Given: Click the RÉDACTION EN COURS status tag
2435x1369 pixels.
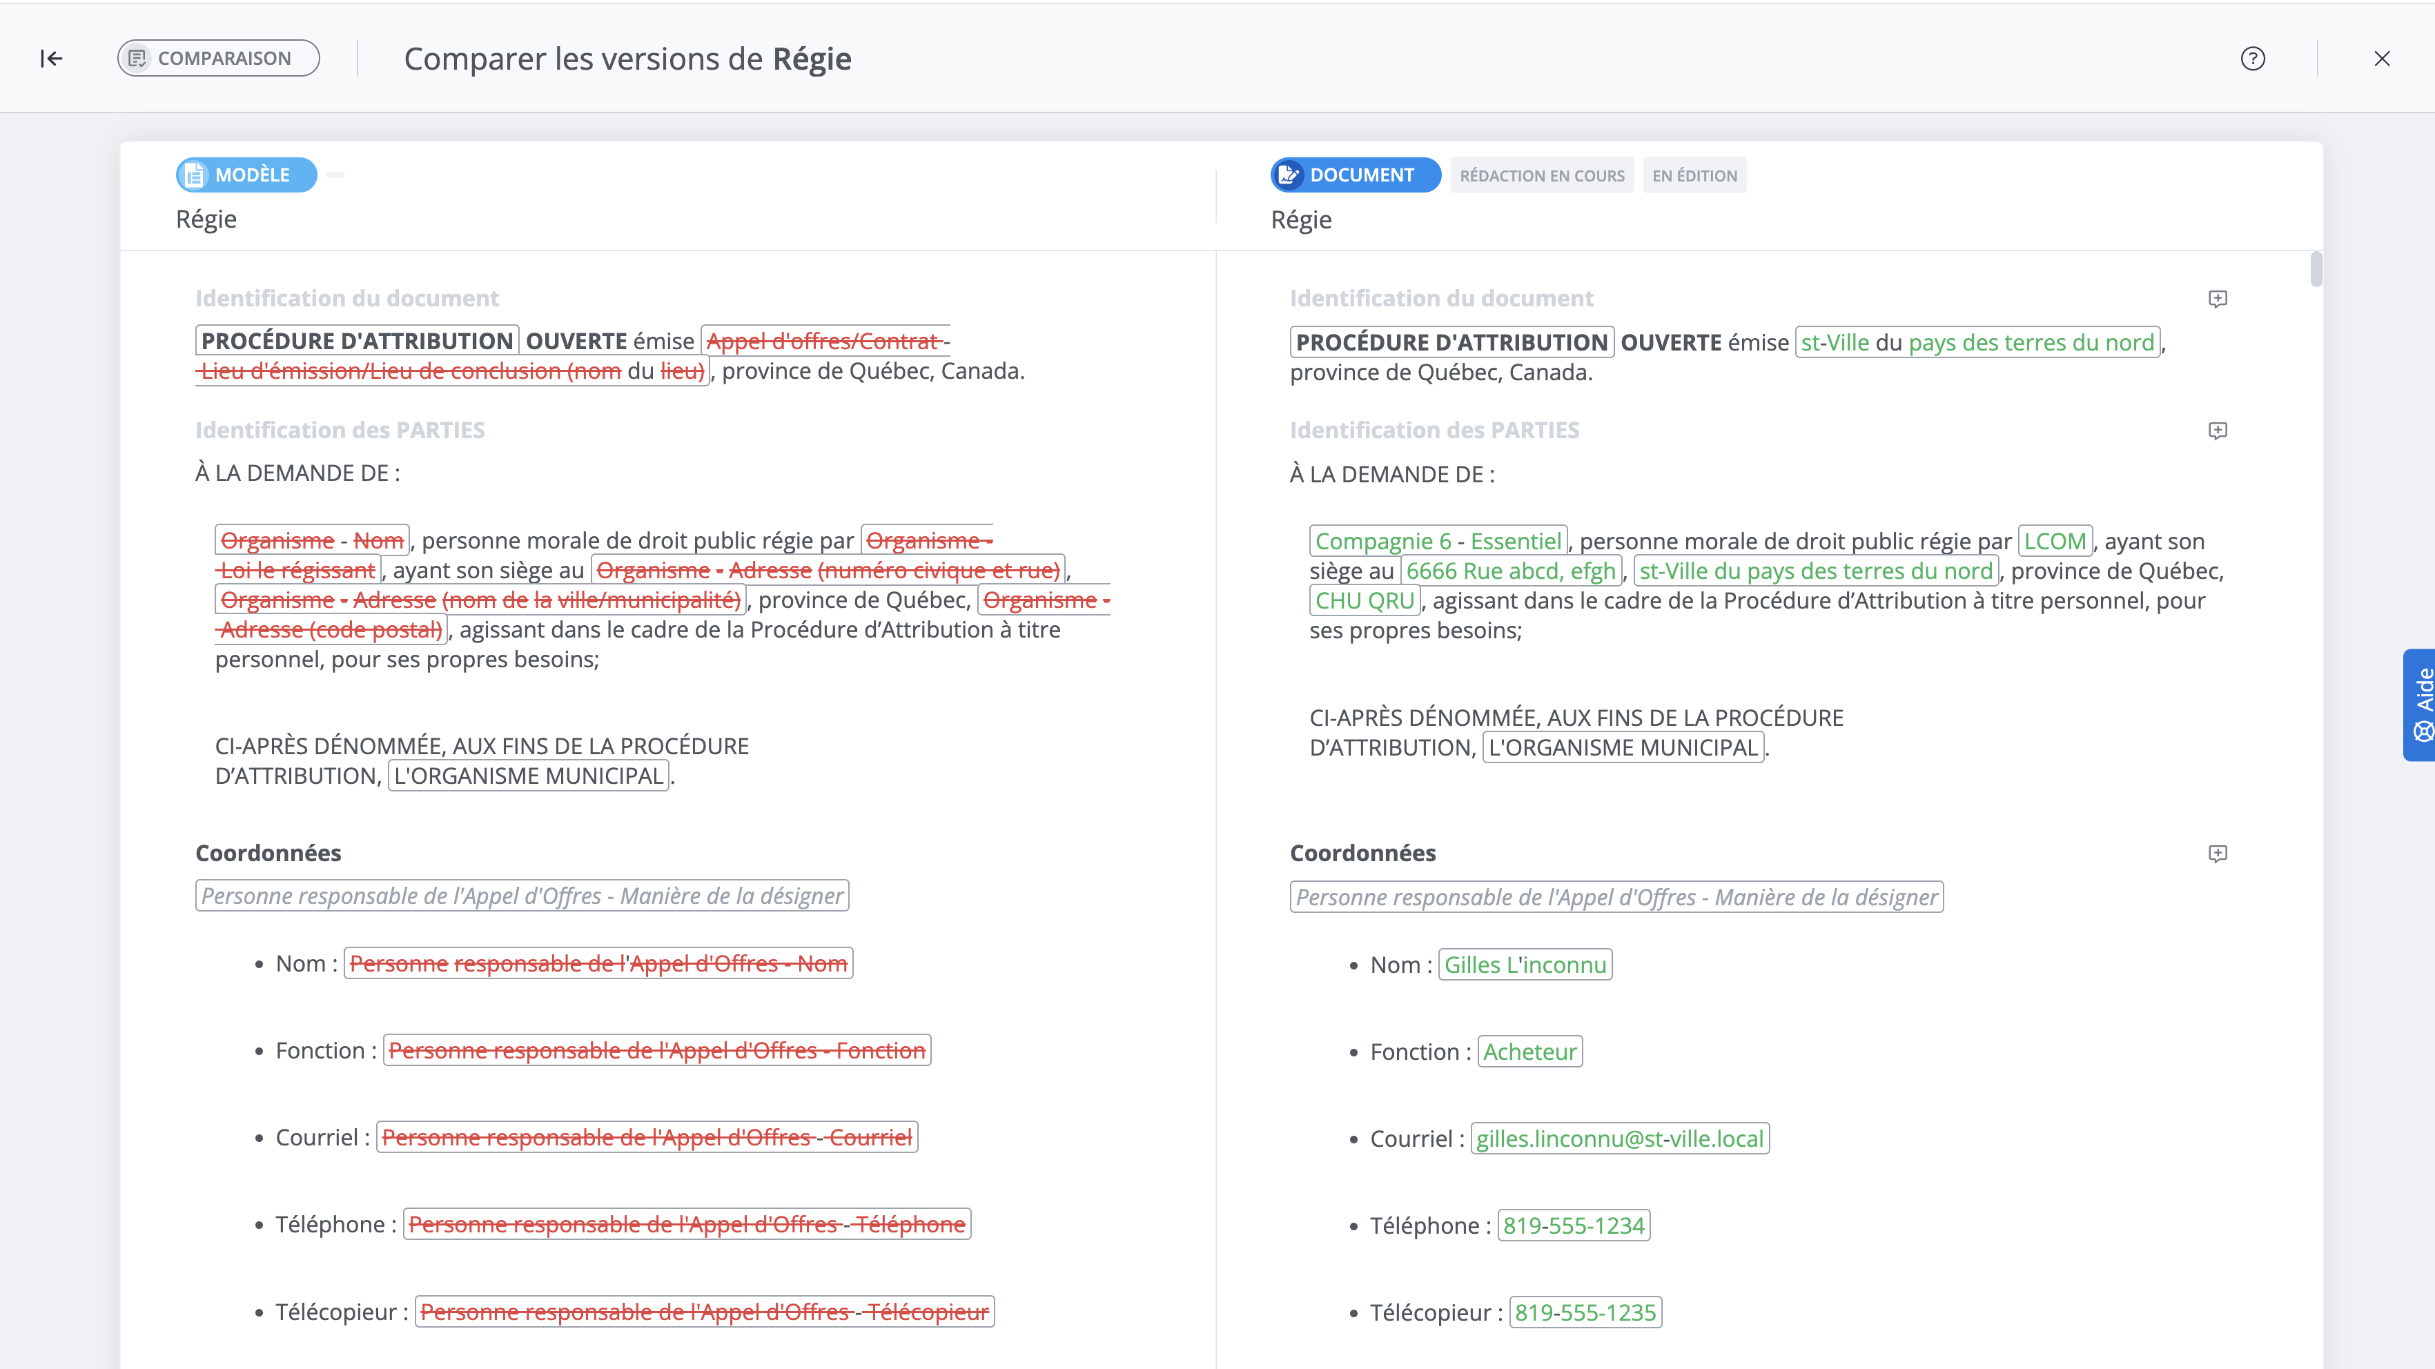Looking at the screenshot, I should pyautogui.click(x=1542, y=176).
